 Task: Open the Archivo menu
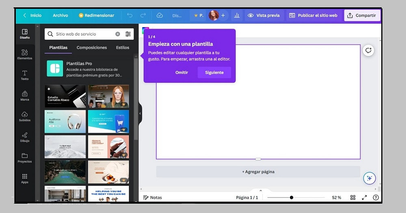point(60,15)
